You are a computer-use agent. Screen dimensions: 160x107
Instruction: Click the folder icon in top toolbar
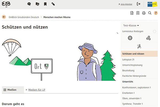37,4
